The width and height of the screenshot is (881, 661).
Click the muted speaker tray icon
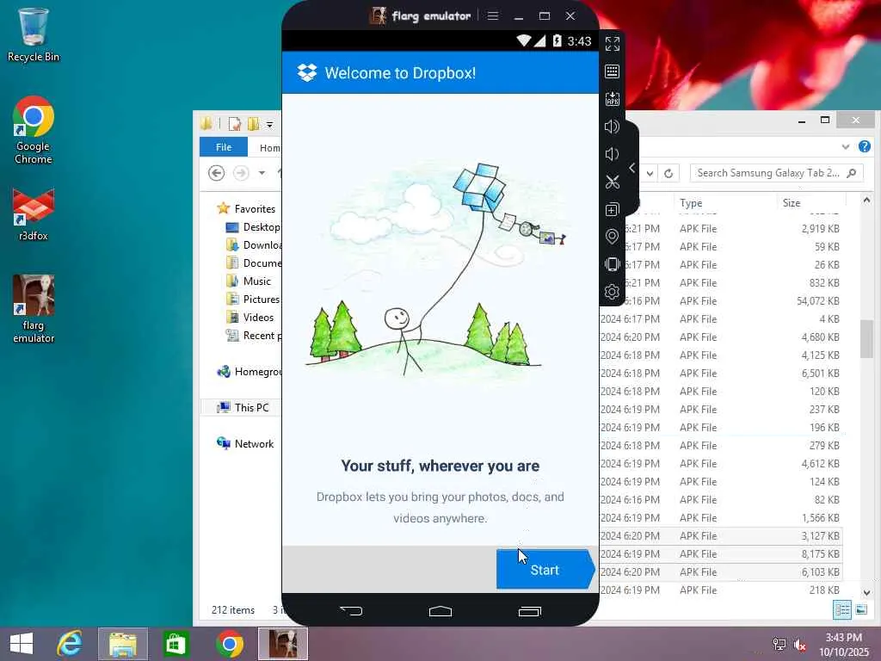(x=800, y=645)
